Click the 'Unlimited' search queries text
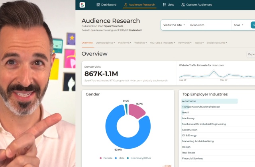 coord(135,30)
